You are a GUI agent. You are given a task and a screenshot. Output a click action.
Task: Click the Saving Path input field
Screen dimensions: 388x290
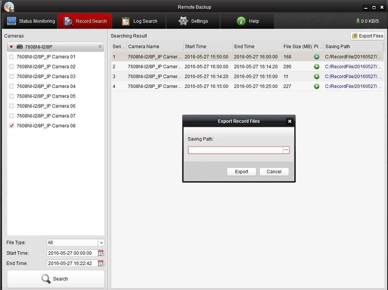coord(236,150)
